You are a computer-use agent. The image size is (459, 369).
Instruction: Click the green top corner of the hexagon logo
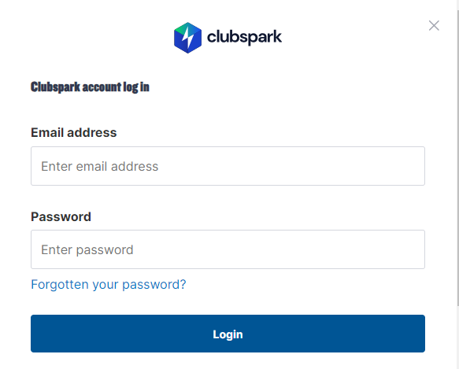tap(180, 28)
